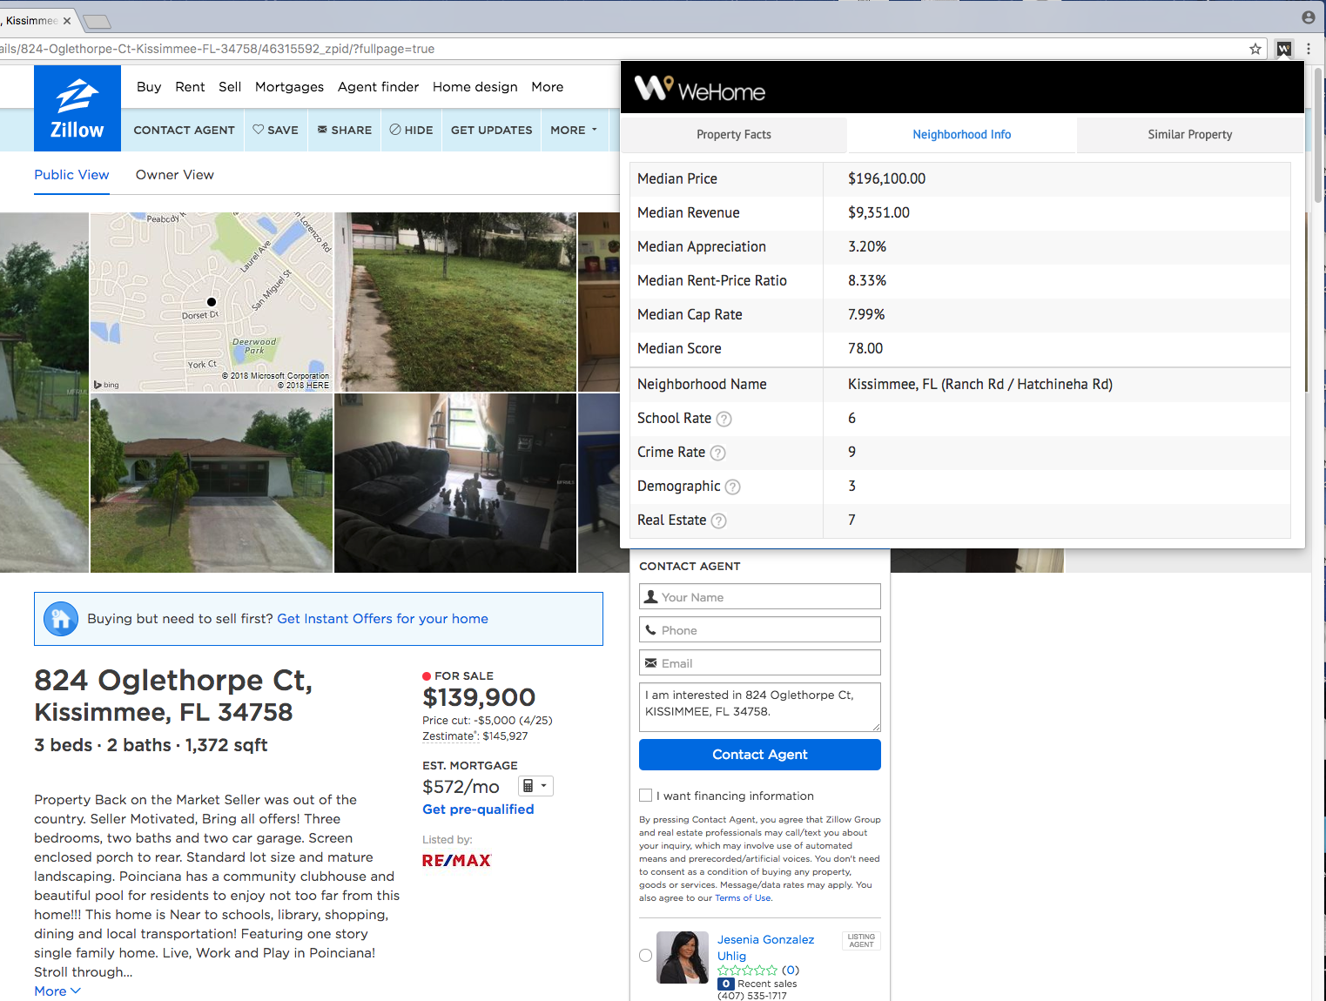Click the Phone input field

click(x=759, y=629)
